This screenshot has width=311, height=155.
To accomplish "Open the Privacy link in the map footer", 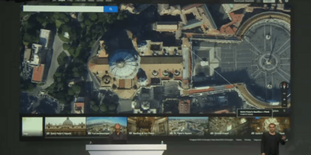I will click(x=248, y=140).
